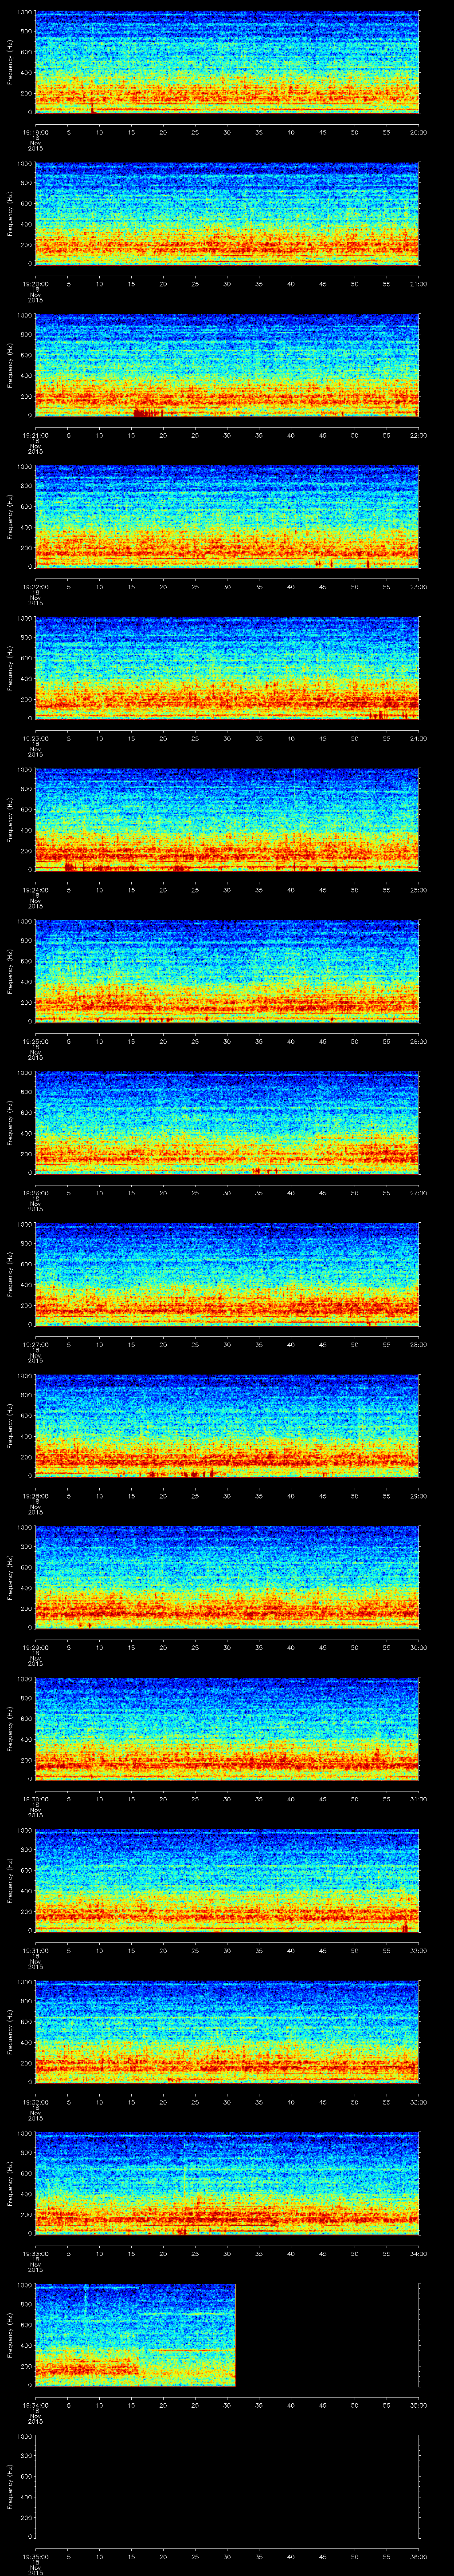
Task: Click the spectrogram panel starting at 19:30:00
Action: coord(227,1729)
